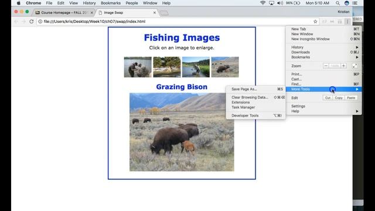Expand the Bookmarks submenu in Chrome menu
Image resolution: width=375 pixels, height=211 pixels.
click(324, 57)
